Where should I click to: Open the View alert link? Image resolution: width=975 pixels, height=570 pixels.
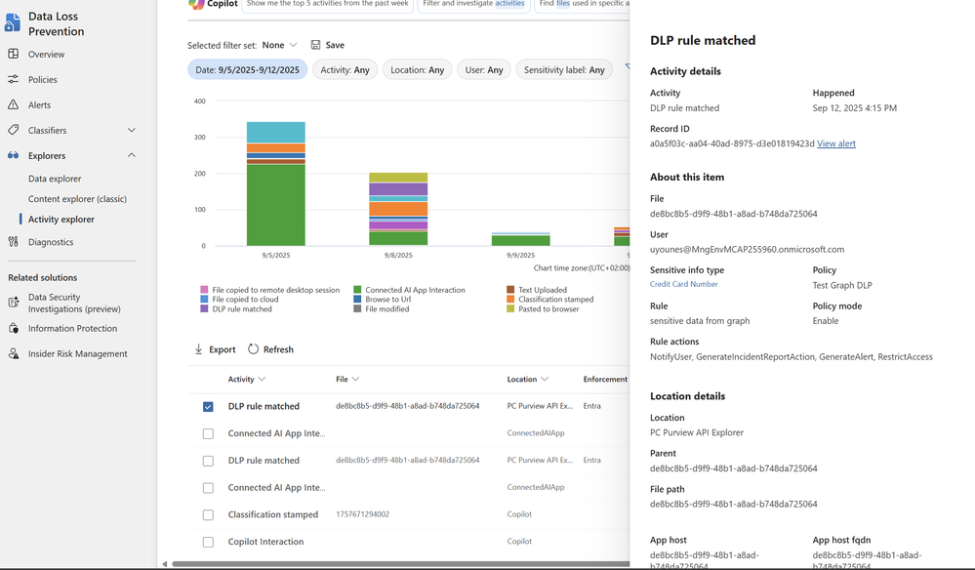point(836,143)
